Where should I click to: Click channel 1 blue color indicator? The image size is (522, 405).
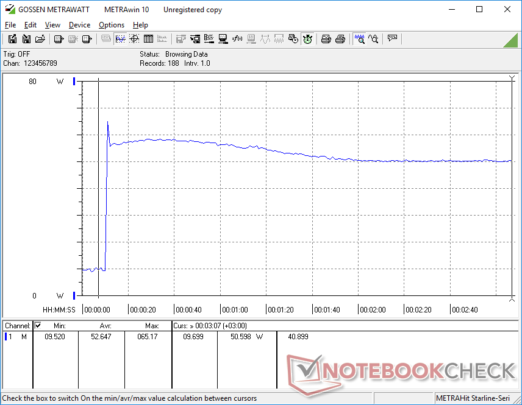5,337
